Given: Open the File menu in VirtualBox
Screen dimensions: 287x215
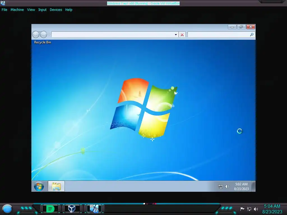Looking at the screenshot, I should click(4, 10).
